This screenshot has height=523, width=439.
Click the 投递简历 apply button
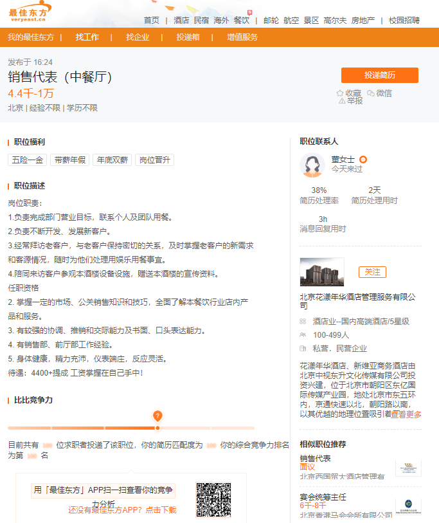pos(379,75)
